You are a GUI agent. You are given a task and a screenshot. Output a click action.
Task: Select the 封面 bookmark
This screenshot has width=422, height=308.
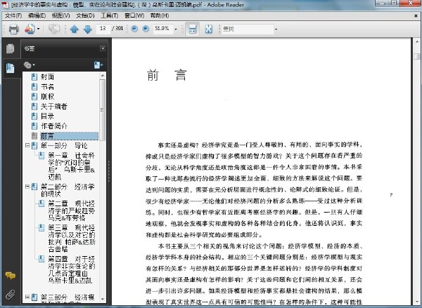(x=47, y=77)
